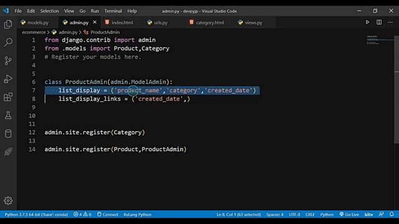The width and height of the screenshot is (399, 224).
Task: Switch to the models.py tab
Action: (38, 22)
